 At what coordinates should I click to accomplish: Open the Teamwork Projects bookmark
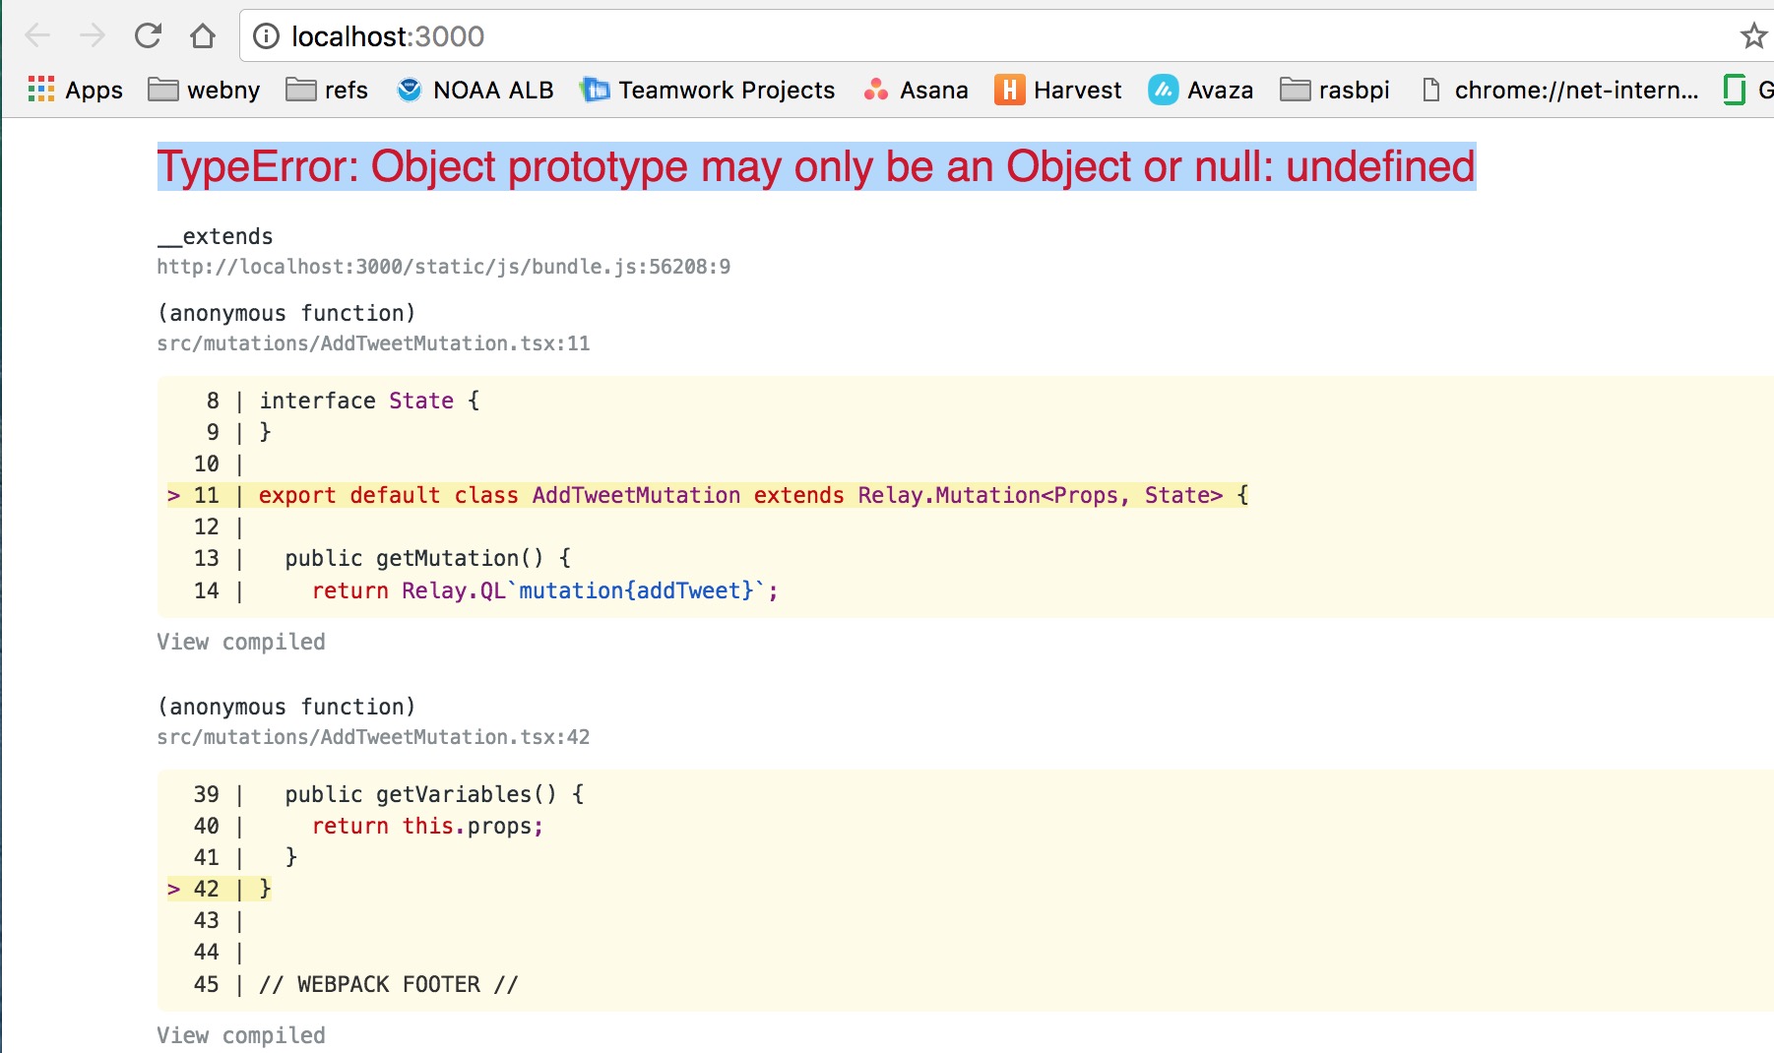tap(708, 90)
